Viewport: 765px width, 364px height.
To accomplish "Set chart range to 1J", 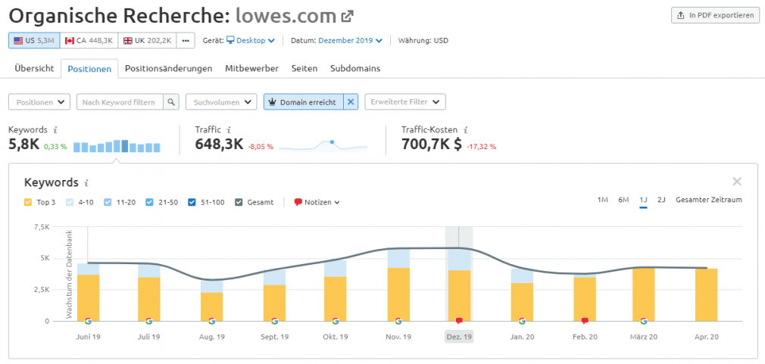I will [643, 200].
